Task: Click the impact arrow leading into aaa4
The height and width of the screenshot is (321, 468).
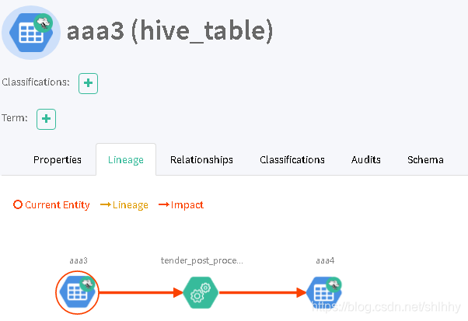Action: pyautogui.click(x=263, y=292)
